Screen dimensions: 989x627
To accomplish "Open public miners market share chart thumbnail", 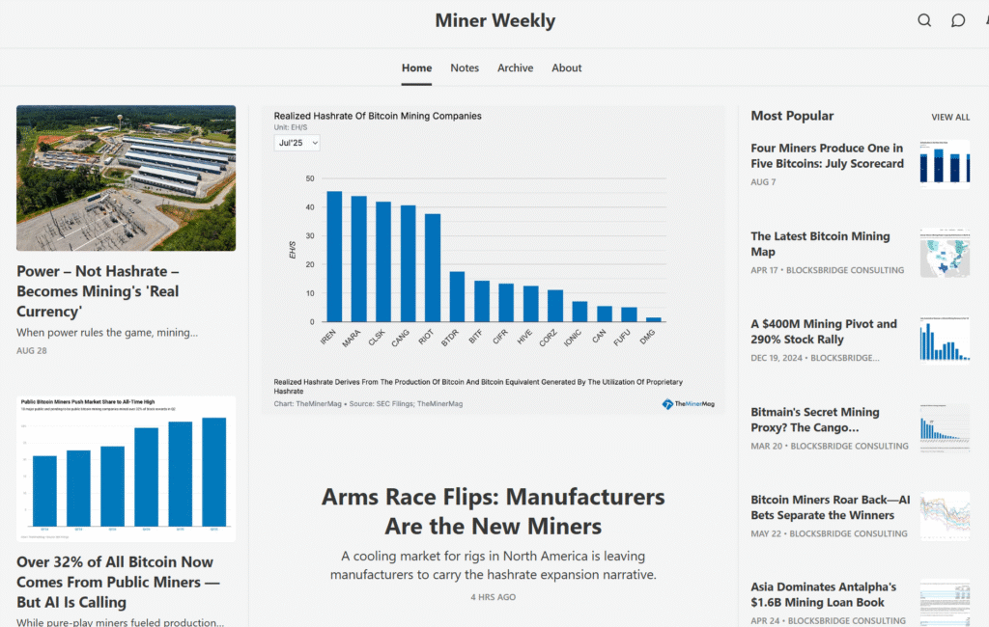I will point(127,468).
